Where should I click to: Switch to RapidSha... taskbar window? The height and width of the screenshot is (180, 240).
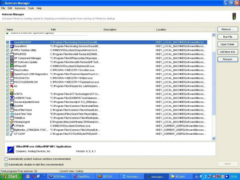(x=83, y=177)
